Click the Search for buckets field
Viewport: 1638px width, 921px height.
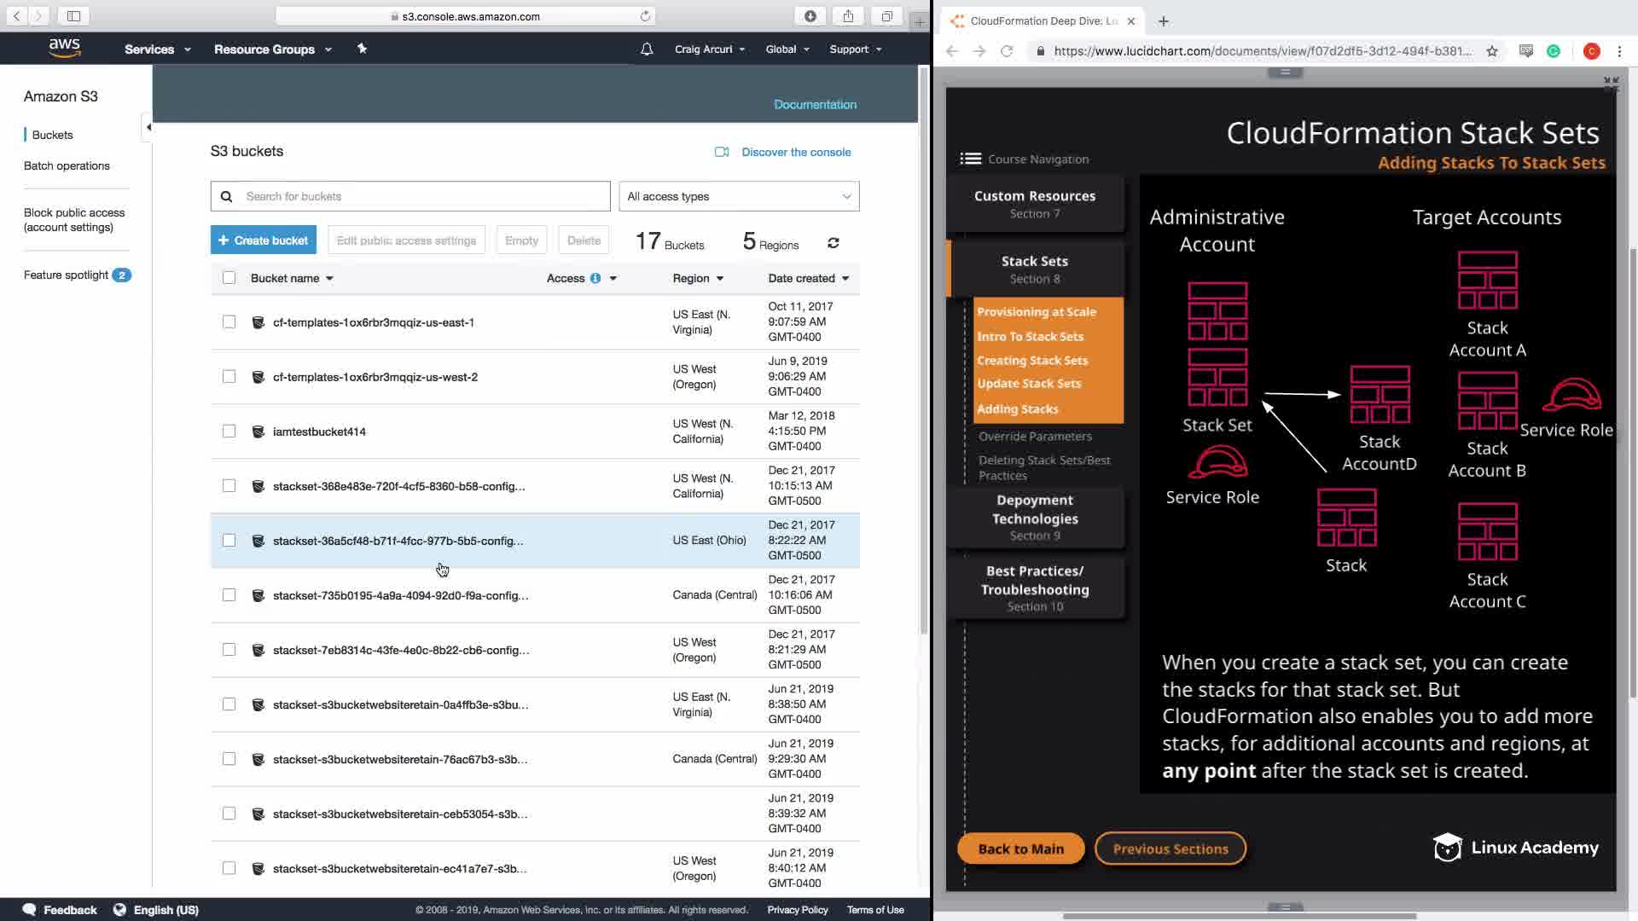pyautogui.click(x=410, y=196)
